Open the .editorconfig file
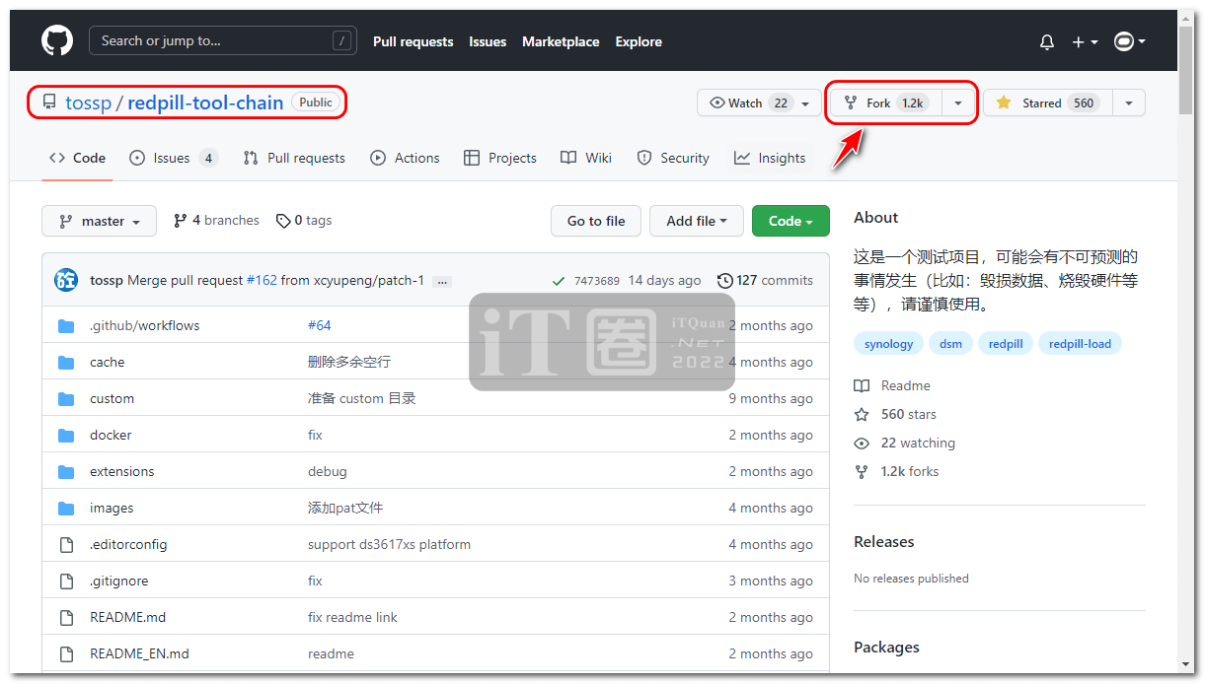Viewport: 1205px width, 684px height. pos(128,544)
